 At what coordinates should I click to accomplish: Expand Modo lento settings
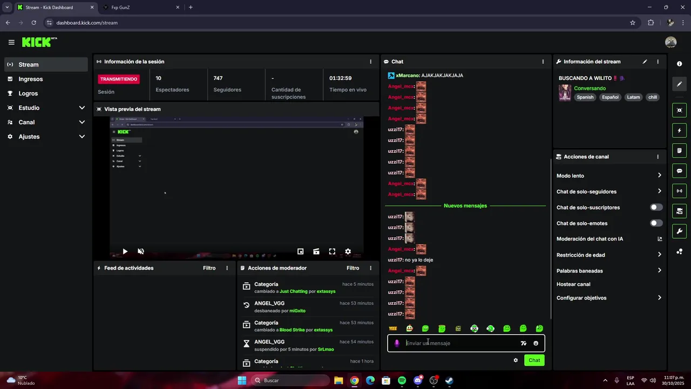[x=609, y=176]
